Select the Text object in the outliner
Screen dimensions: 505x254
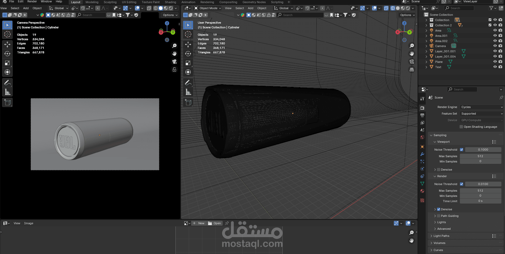438,67
